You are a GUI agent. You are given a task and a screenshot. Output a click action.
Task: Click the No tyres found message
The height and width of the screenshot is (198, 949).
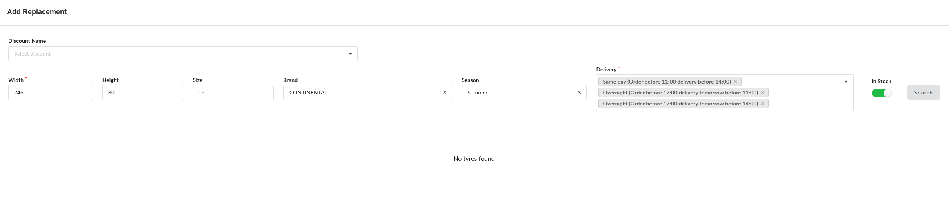point(474,158)
